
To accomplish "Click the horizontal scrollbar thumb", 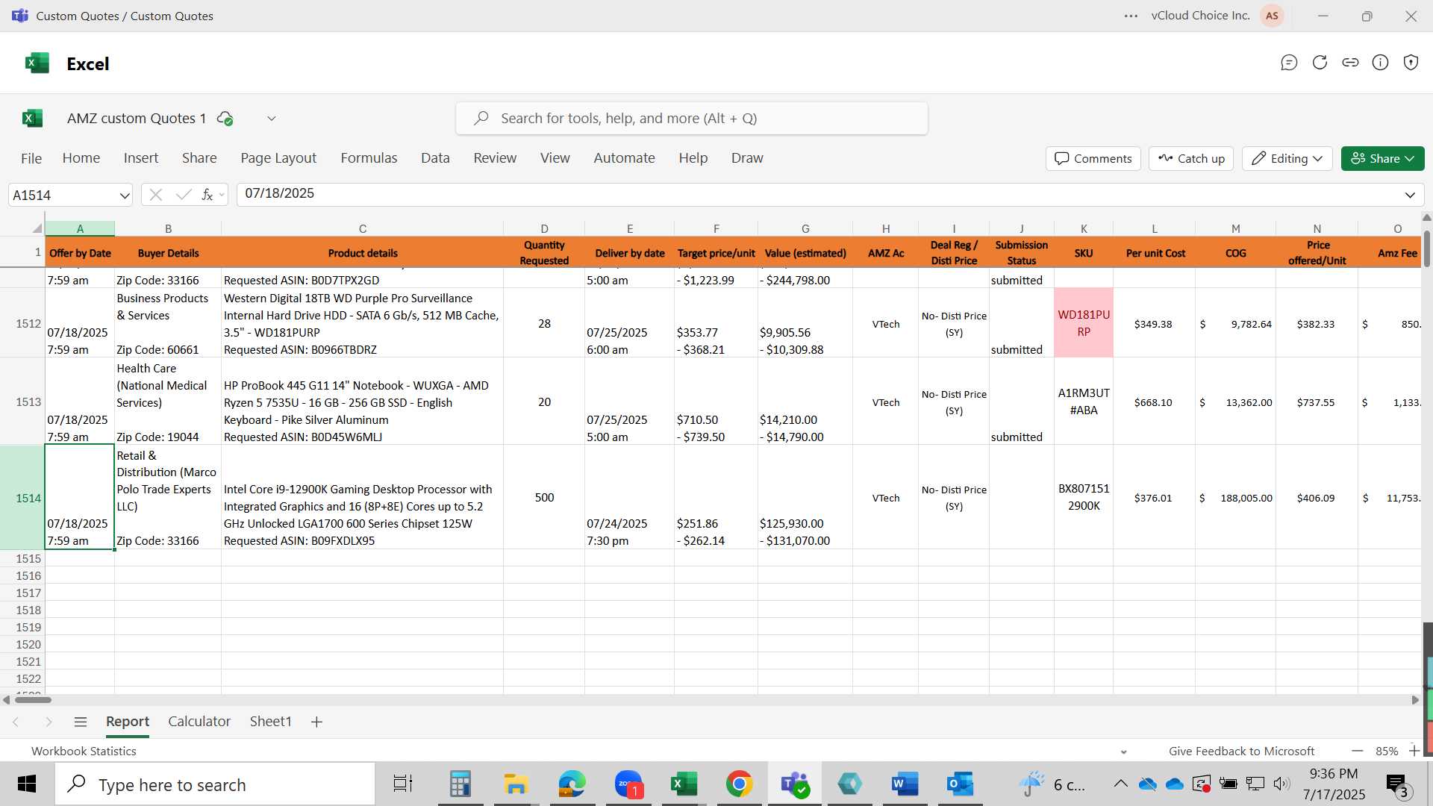I will (x=33, y=700).
